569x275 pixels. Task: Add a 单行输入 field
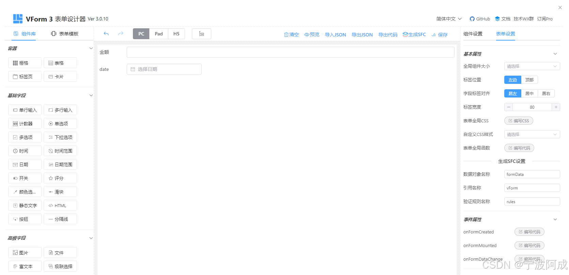25,110
